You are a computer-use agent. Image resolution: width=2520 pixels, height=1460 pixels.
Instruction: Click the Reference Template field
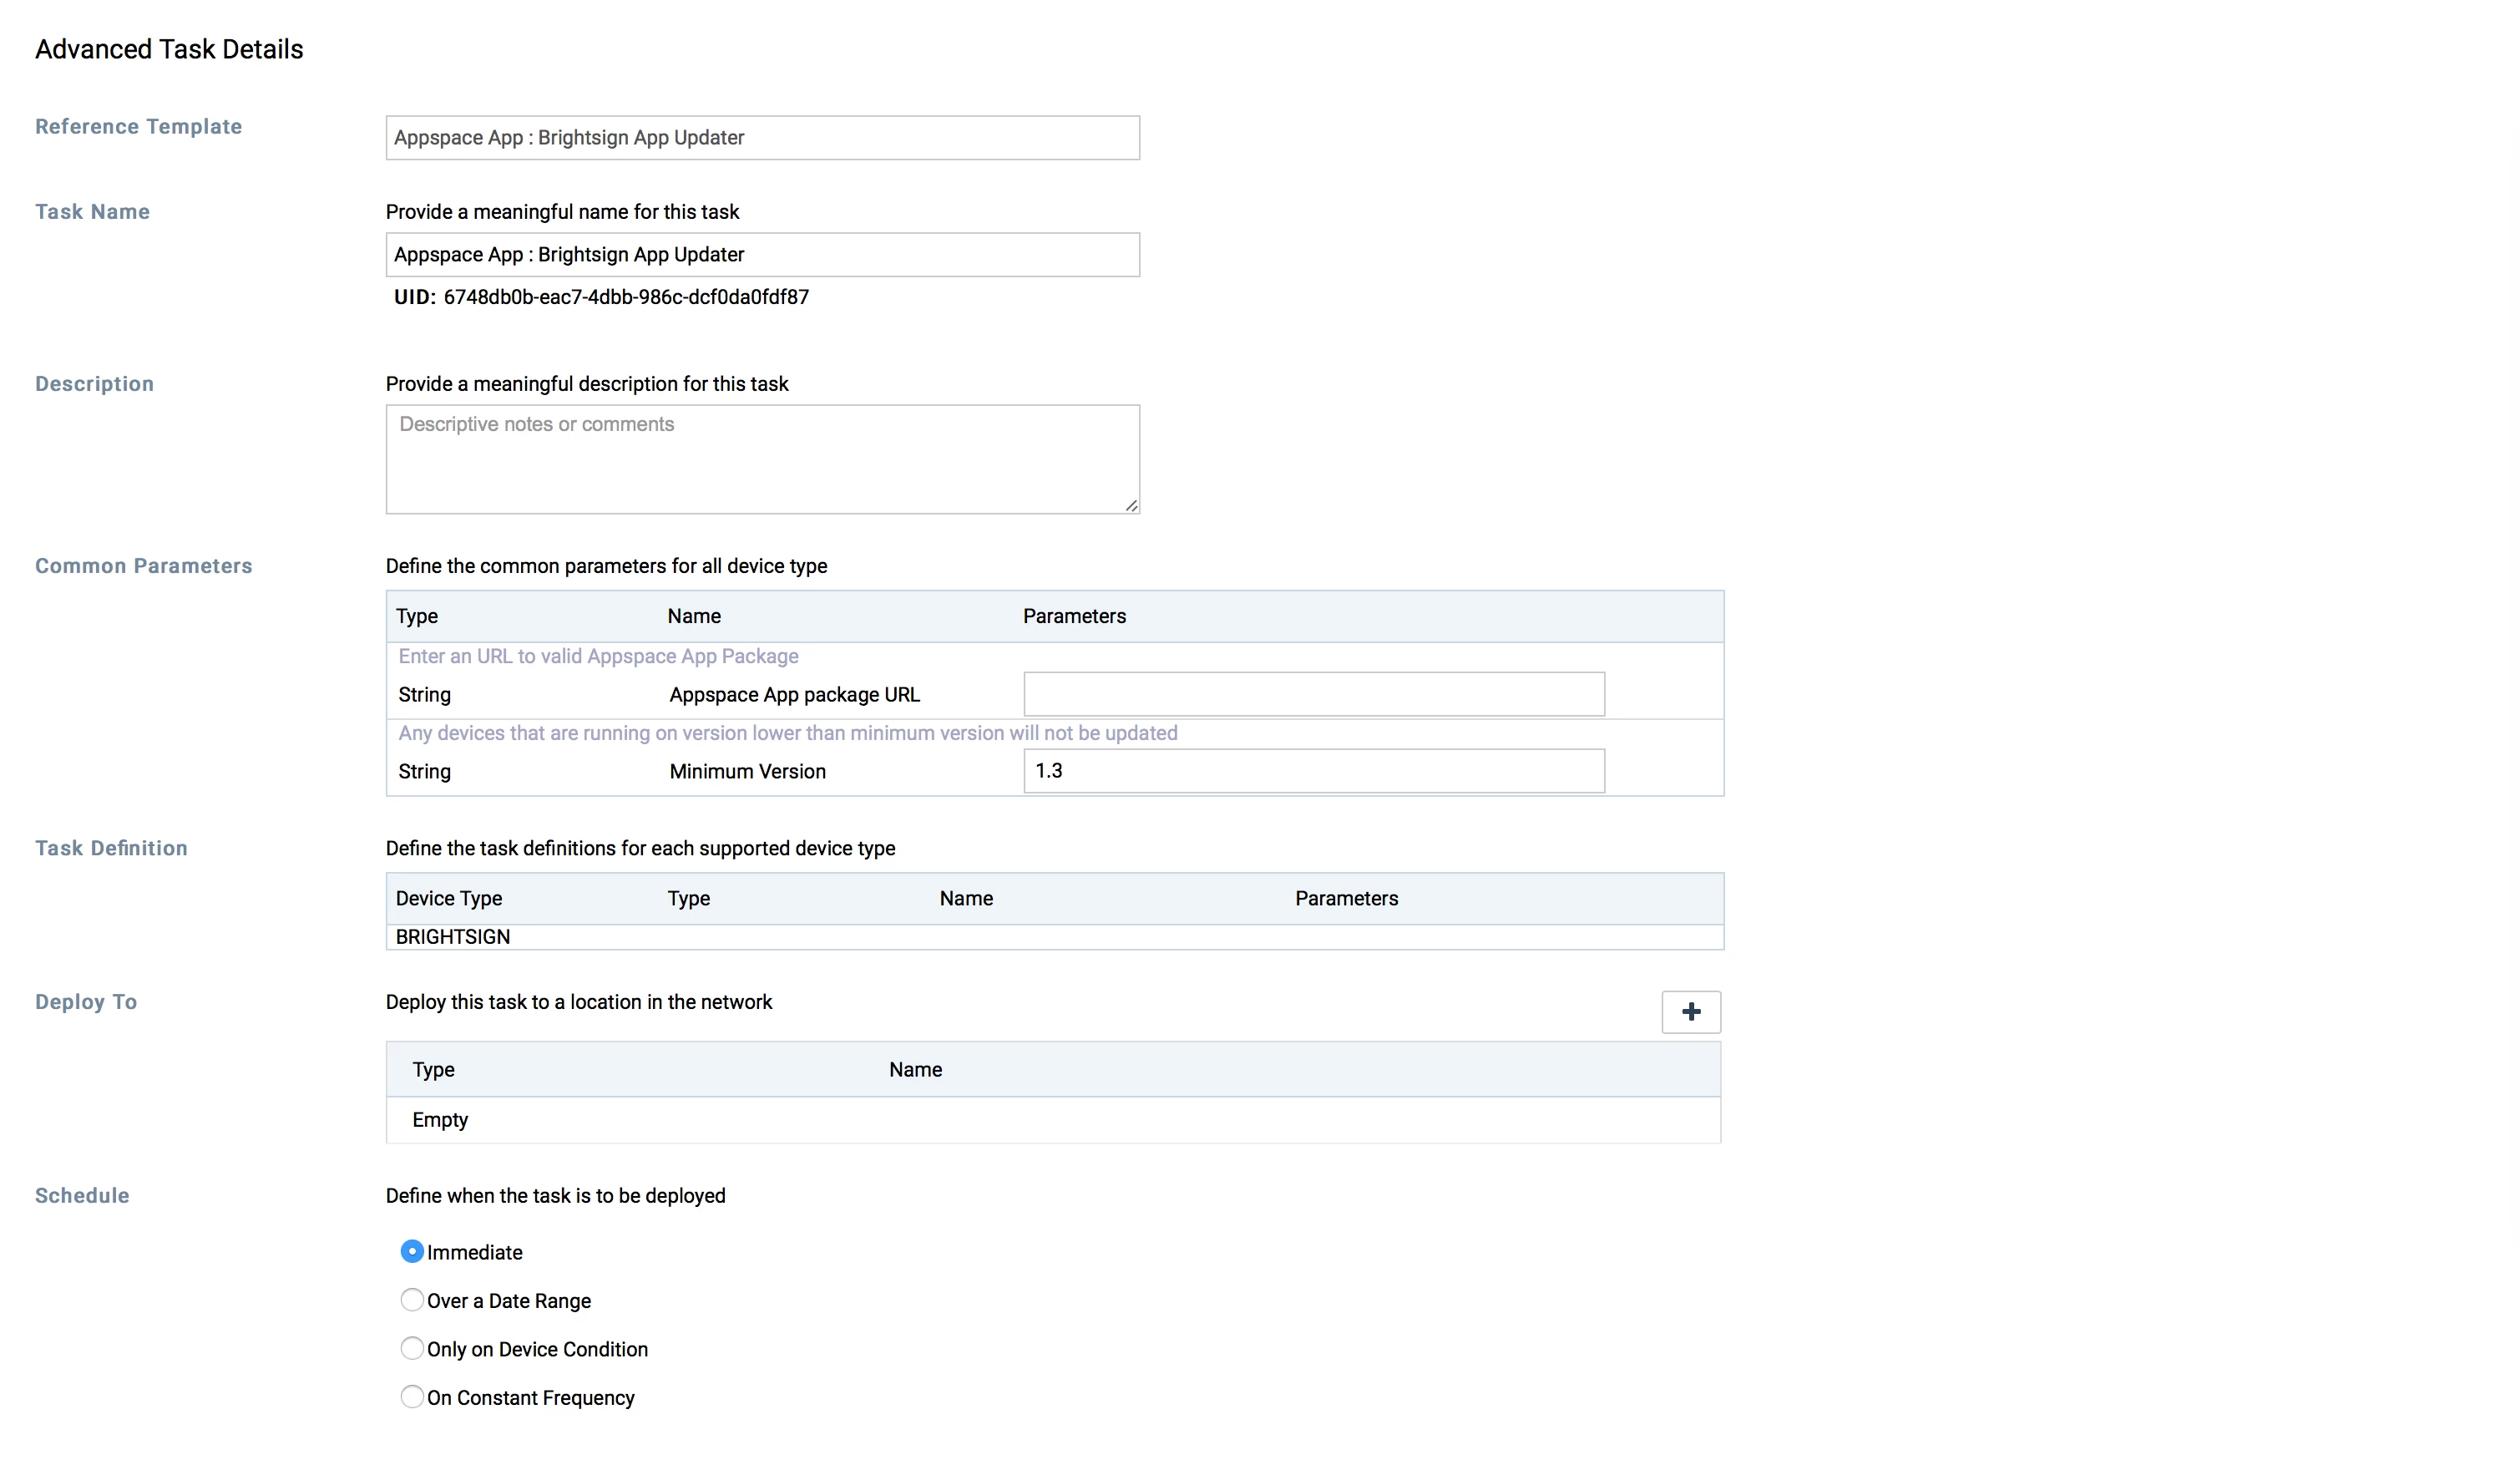[x=762, y=138]
